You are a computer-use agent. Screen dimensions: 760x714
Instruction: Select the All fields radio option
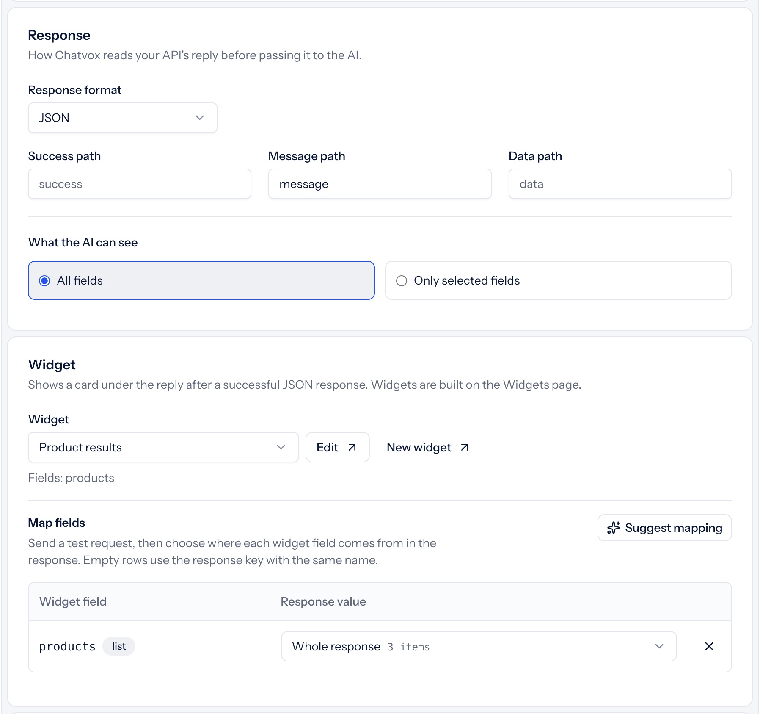tap(201, 280)
